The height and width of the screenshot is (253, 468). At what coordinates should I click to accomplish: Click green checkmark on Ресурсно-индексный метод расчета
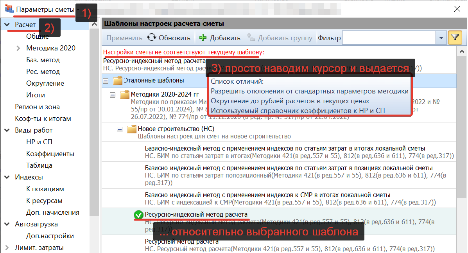tap(138, 215)
